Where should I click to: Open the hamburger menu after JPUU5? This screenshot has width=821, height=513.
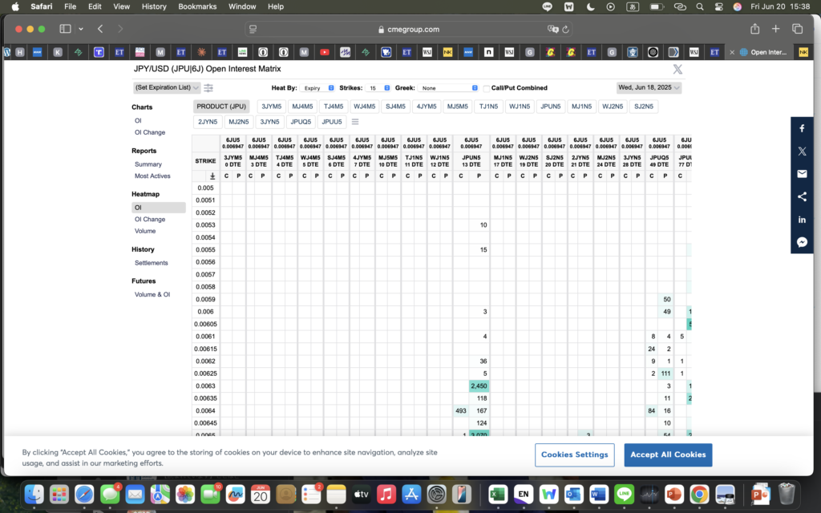pyautogui.click(x=355, y=122)
